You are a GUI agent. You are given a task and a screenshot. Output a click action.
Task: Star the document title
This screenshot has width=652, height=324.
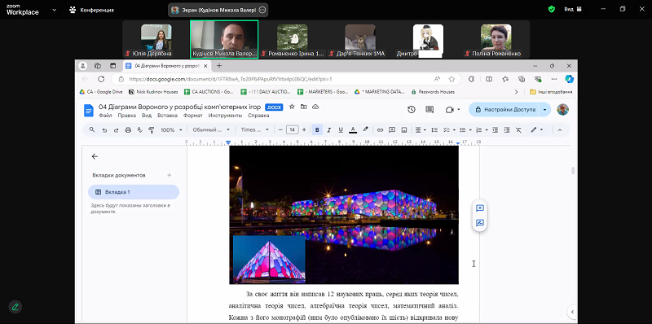(292, 107)
